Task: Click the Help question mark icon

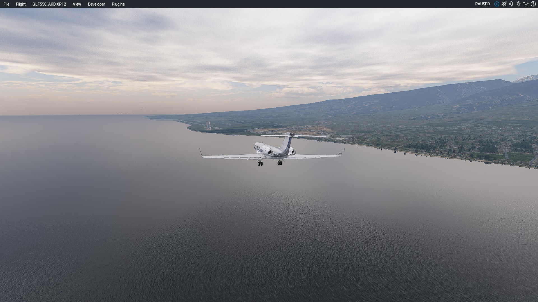Action: point(533,4)
